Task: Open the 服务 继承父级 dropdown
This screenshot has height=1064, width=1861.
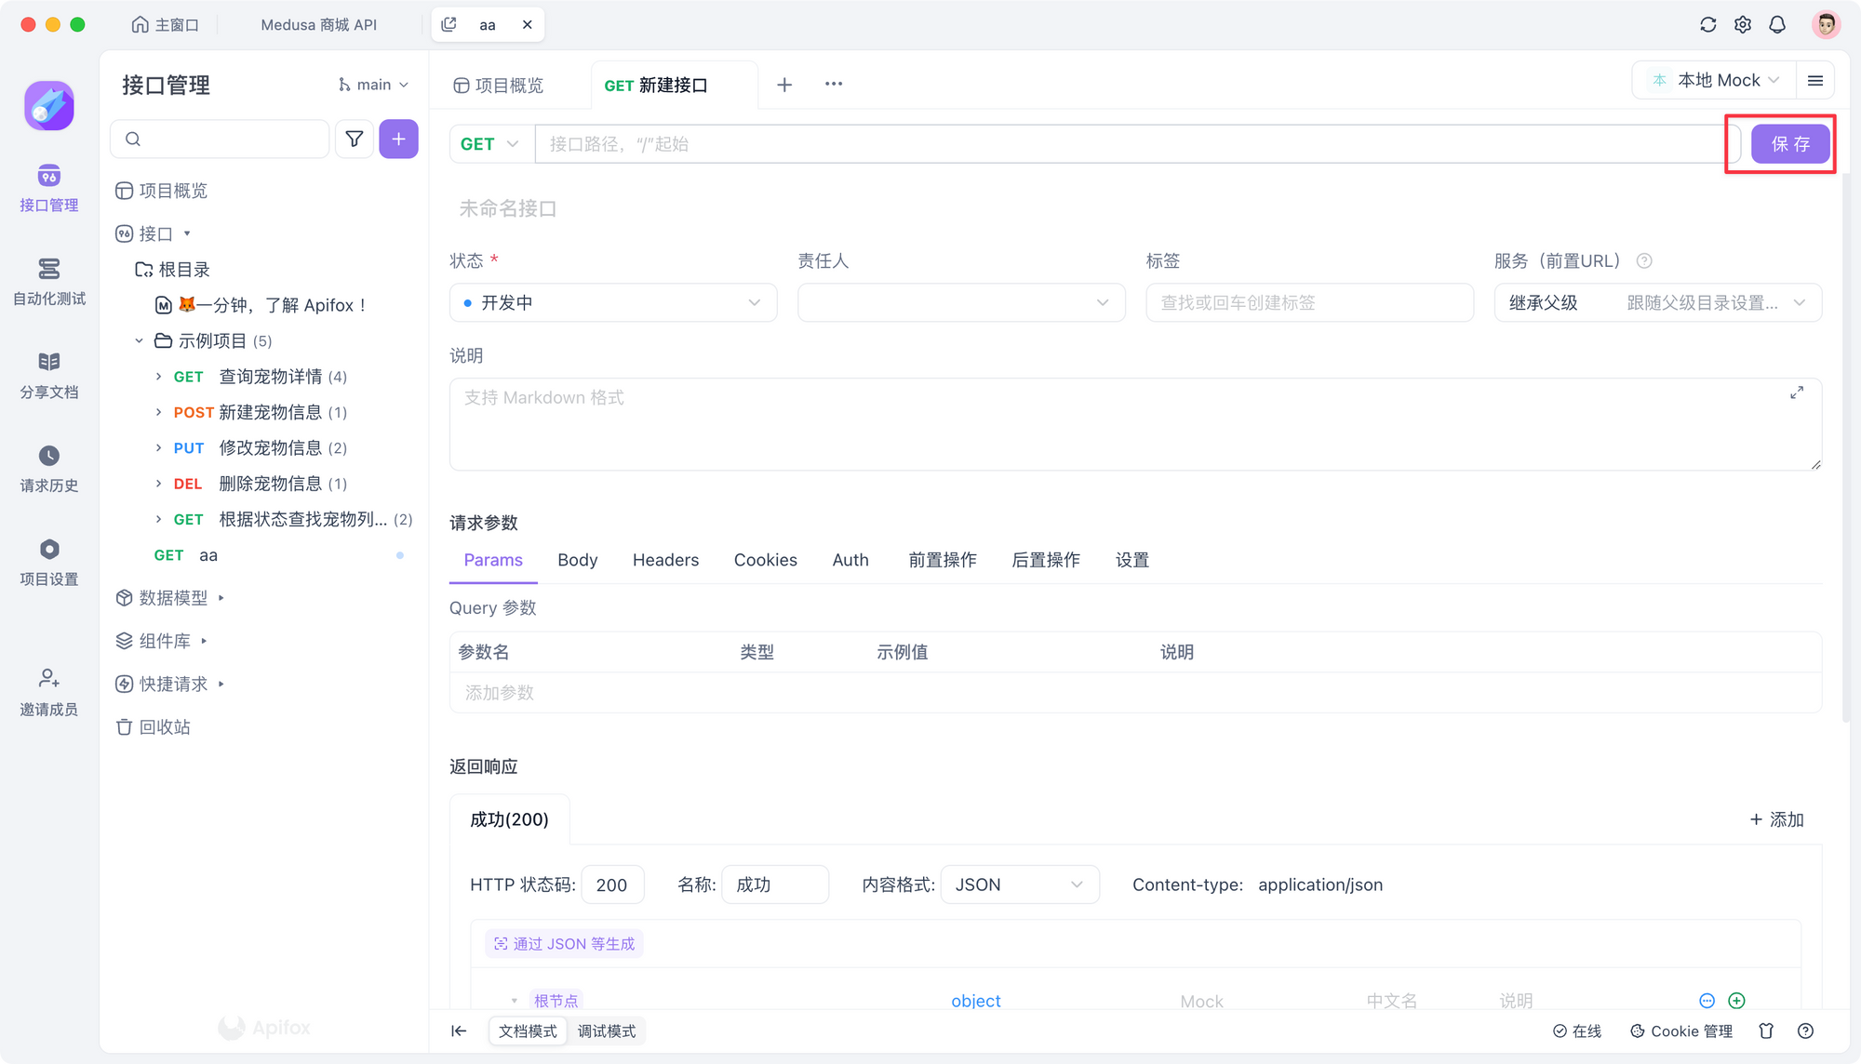Action: tap(1657, 302)
